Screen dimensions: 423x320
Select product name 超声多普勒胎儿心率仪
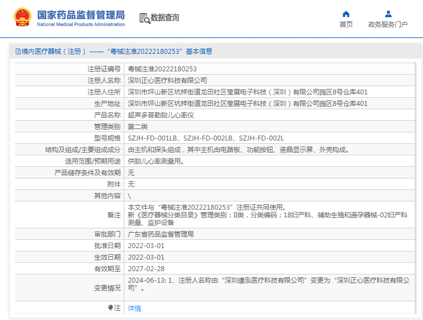coord(161,115)
